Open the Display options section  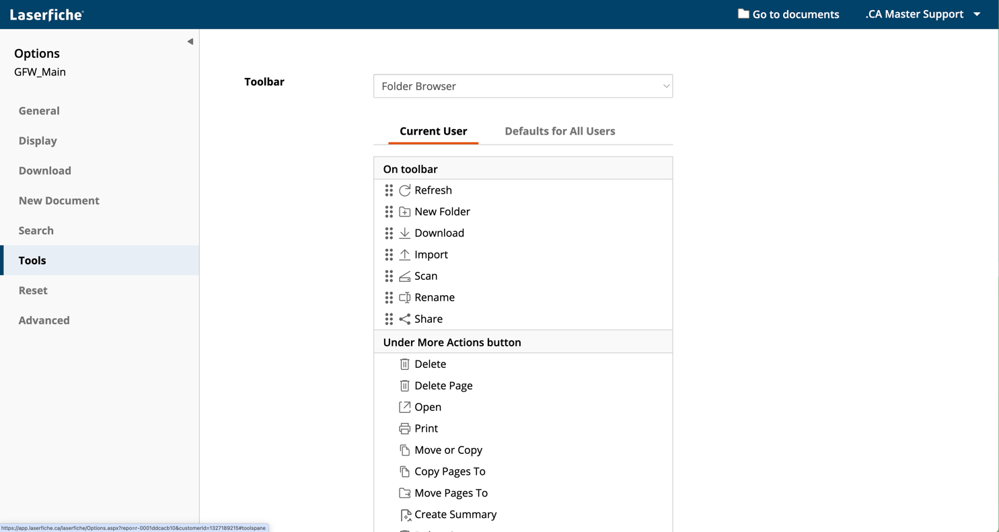[x=100, y=141]
